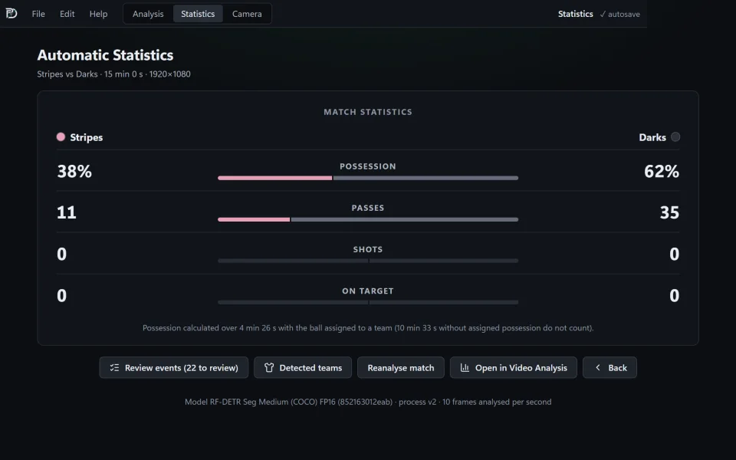Click the possession calculation note
Screen dimensions: 736x460
pyautogui.click(x=368, y=328)
